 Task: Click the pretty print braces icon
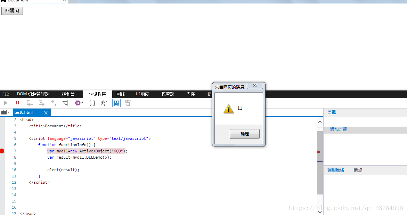pyautogui.click(x=92, y=103)
